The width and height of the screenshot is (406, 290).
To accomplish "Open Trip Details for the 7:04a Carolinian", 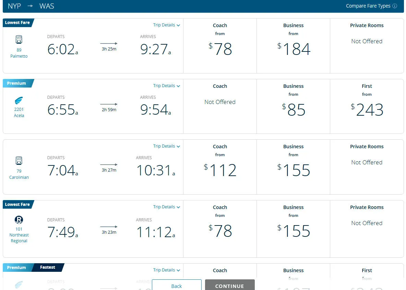I will click(166, 146).
